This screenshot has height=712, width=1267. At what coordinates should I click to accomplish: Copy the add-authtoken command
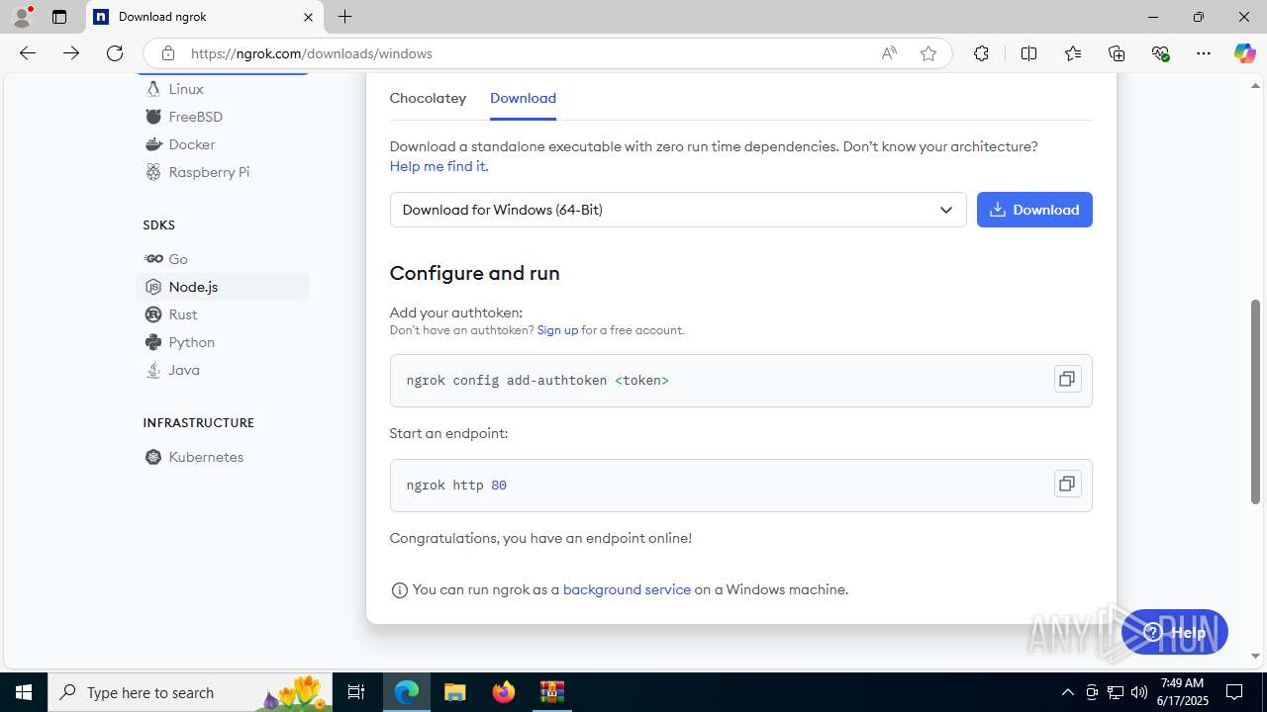(1067, 379)
